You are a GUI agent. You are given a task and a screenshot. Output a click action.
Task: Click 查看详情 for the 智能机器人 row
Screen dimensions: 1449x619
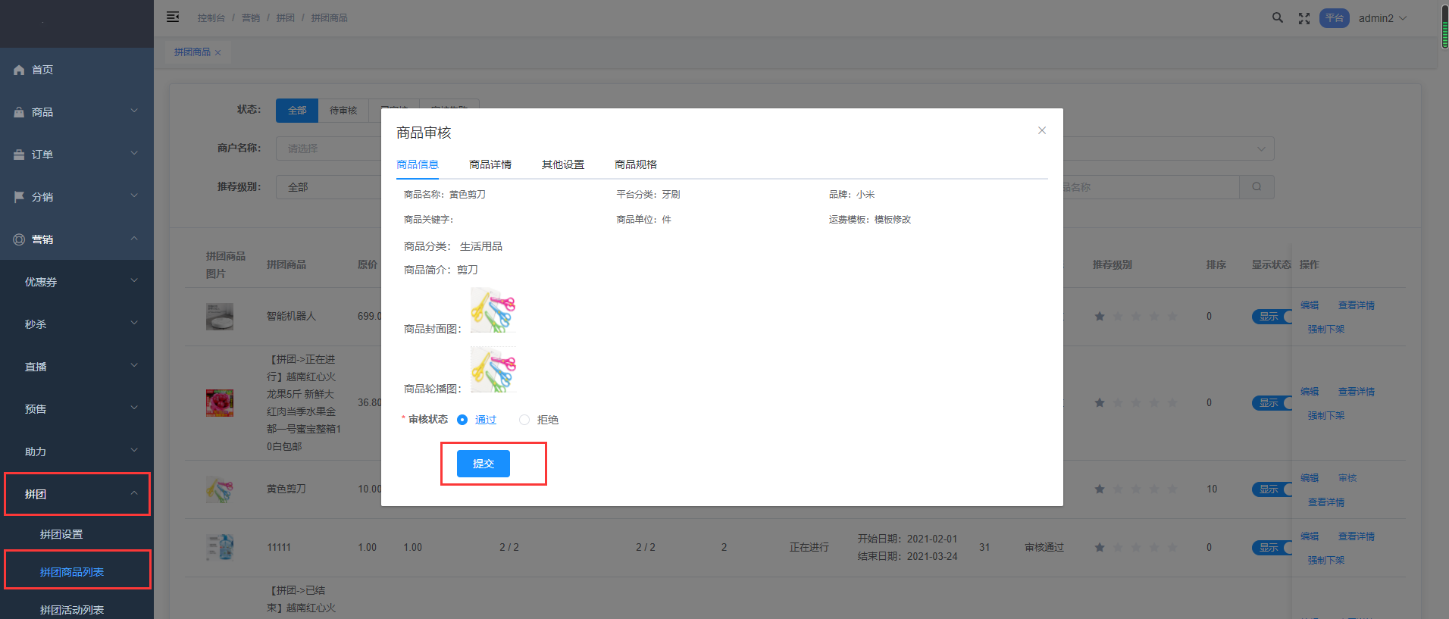[x=1357, y=305]
